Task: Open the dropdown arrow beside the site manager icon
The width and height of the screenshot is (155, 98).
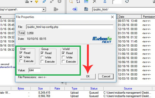Action: tap(31, 2)
